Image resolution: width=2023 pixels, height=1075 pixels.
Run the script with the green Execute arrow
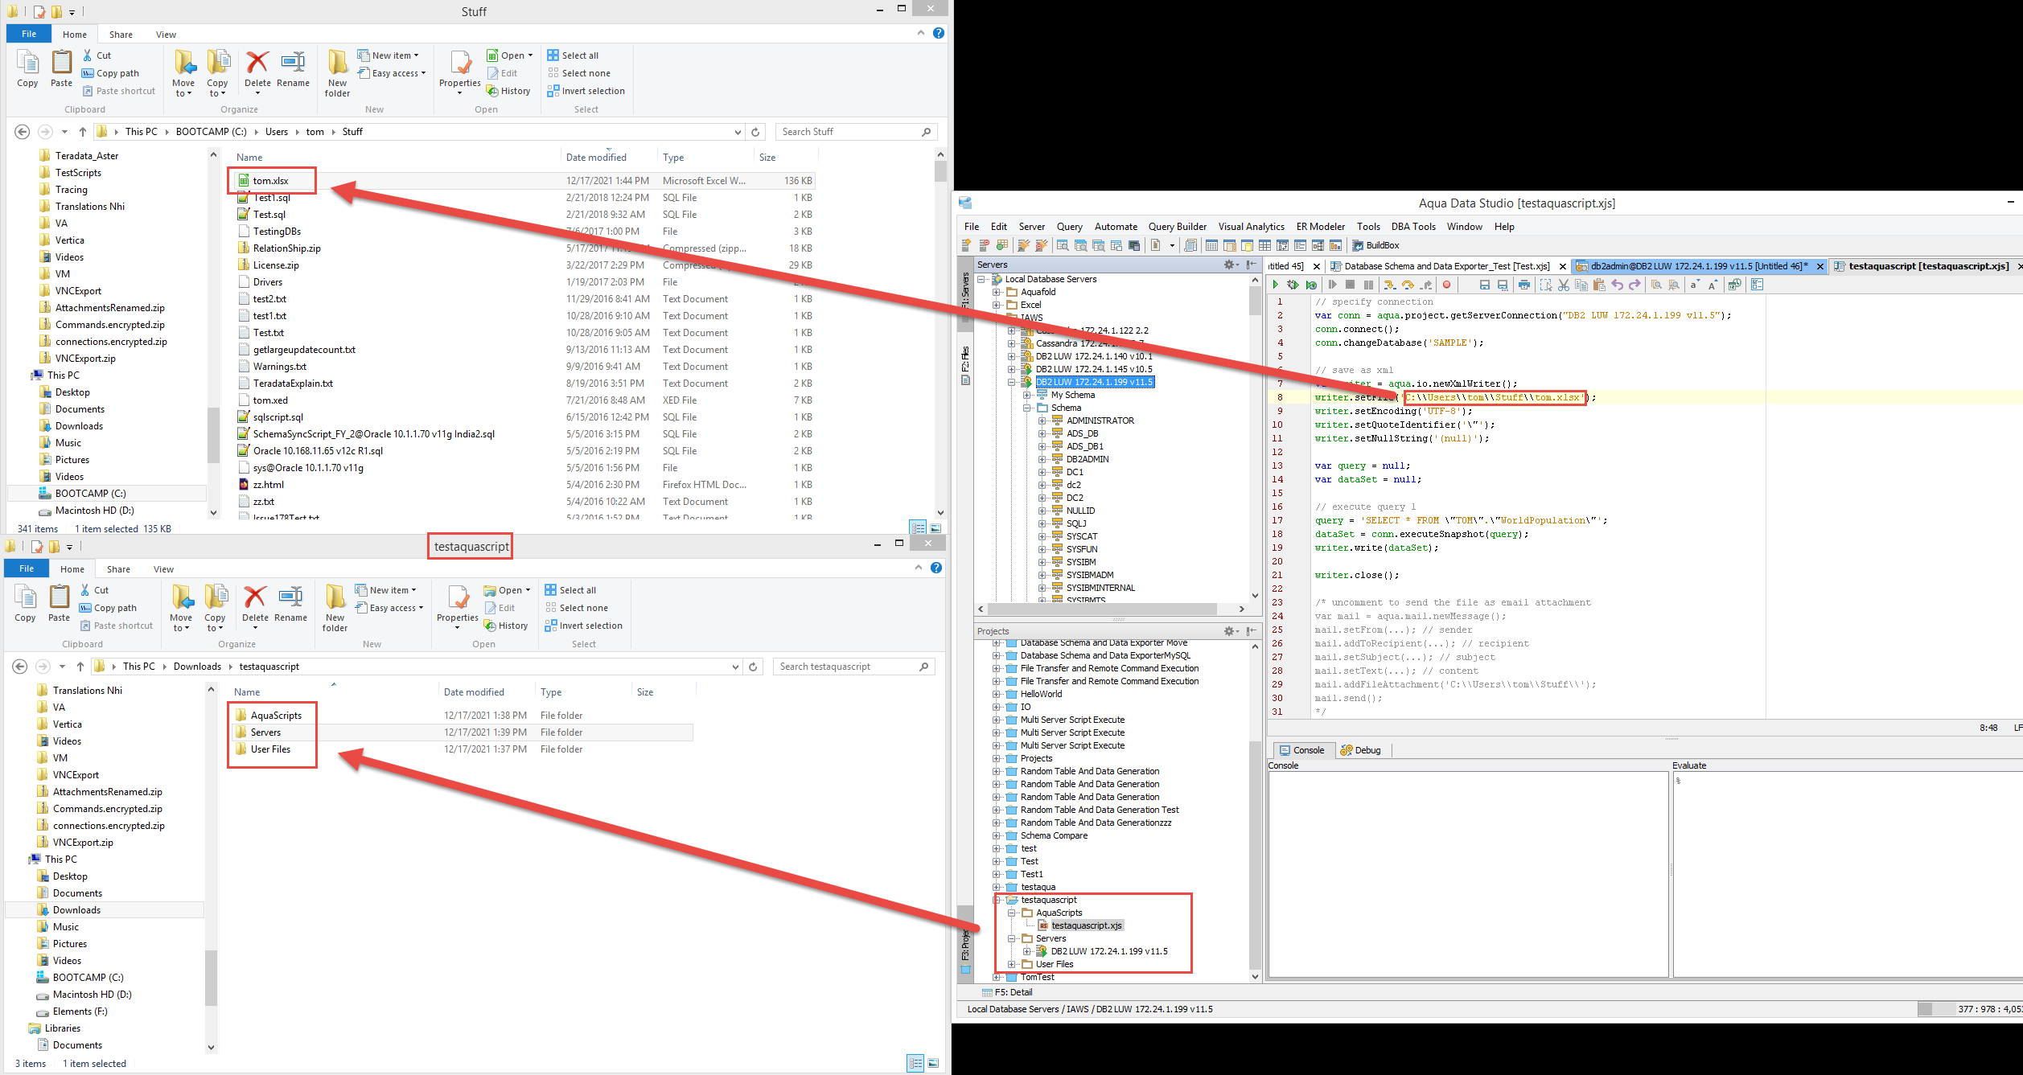click(1275, 285)
